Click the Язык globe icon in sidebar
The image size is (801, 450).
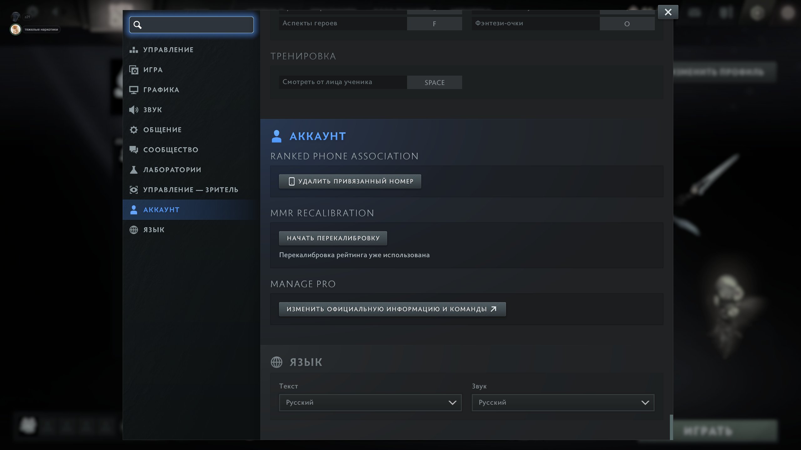(x=134, y=230)
